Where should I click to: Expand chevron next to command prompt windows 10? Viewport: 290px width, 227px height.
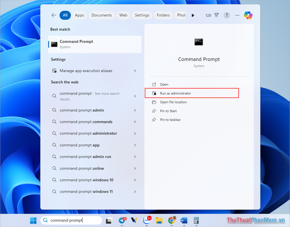pos(135,180)
